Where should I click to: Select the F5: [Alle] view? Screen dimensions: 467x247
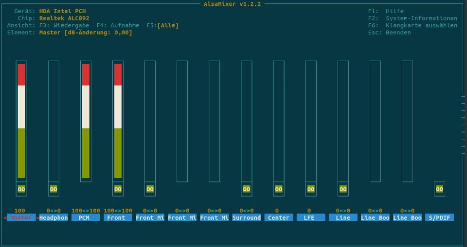(x=162, y=25)
